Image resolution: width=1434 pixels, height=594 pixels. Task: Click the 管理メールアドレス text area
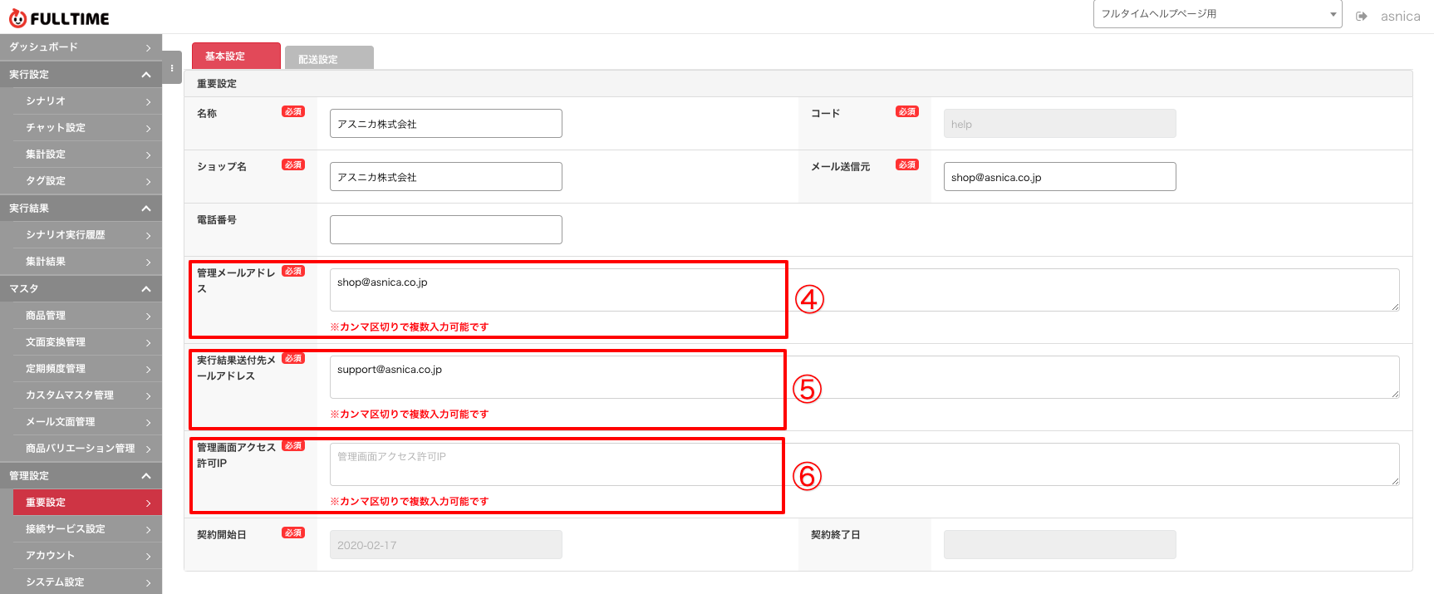pos(865,290)
